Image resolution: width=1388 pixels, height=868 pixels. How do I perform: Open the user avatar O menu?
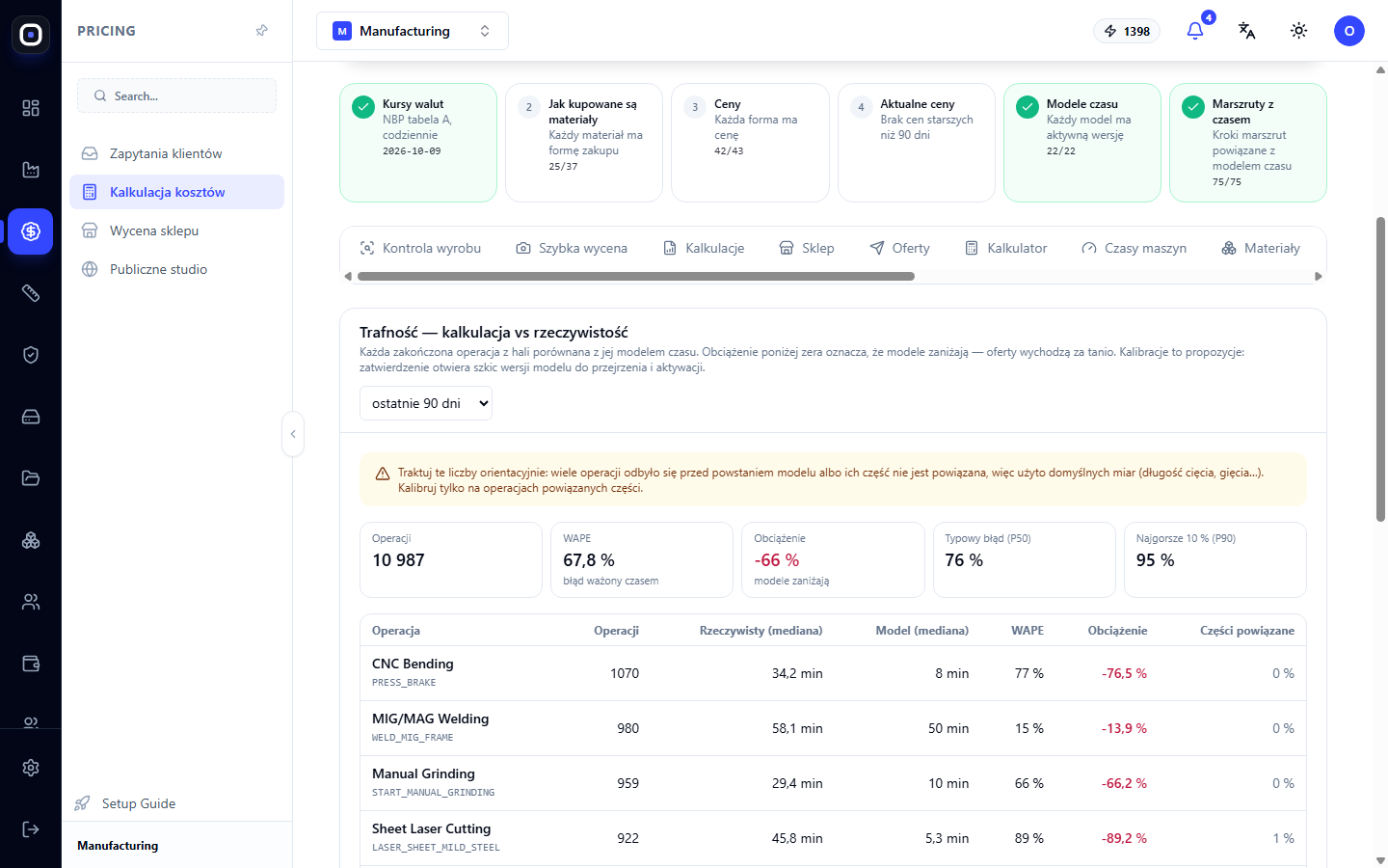1349,31
